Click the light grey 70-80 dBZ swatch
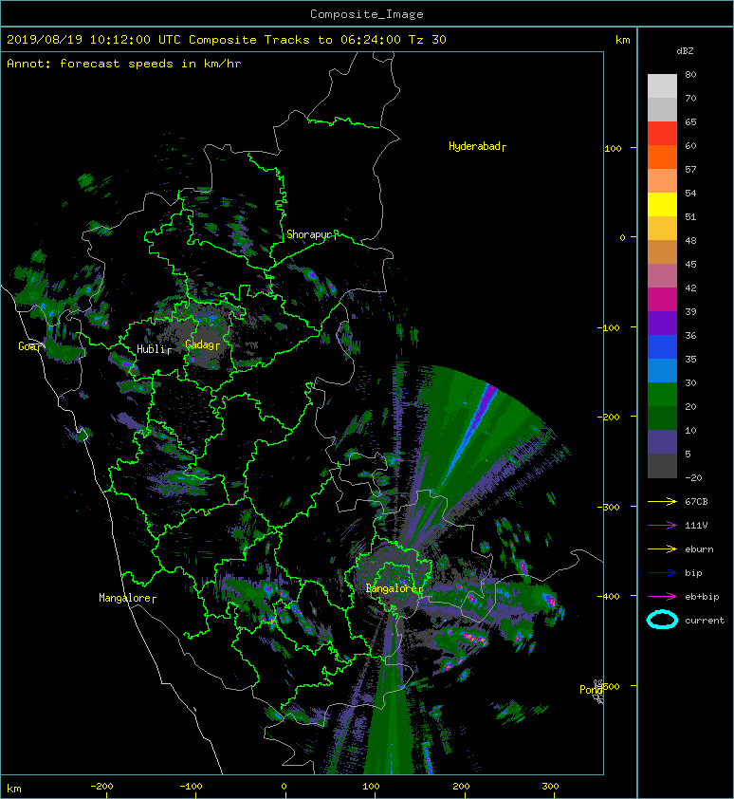Viewport: 734px width, 799px height. [x=662, y=85]
